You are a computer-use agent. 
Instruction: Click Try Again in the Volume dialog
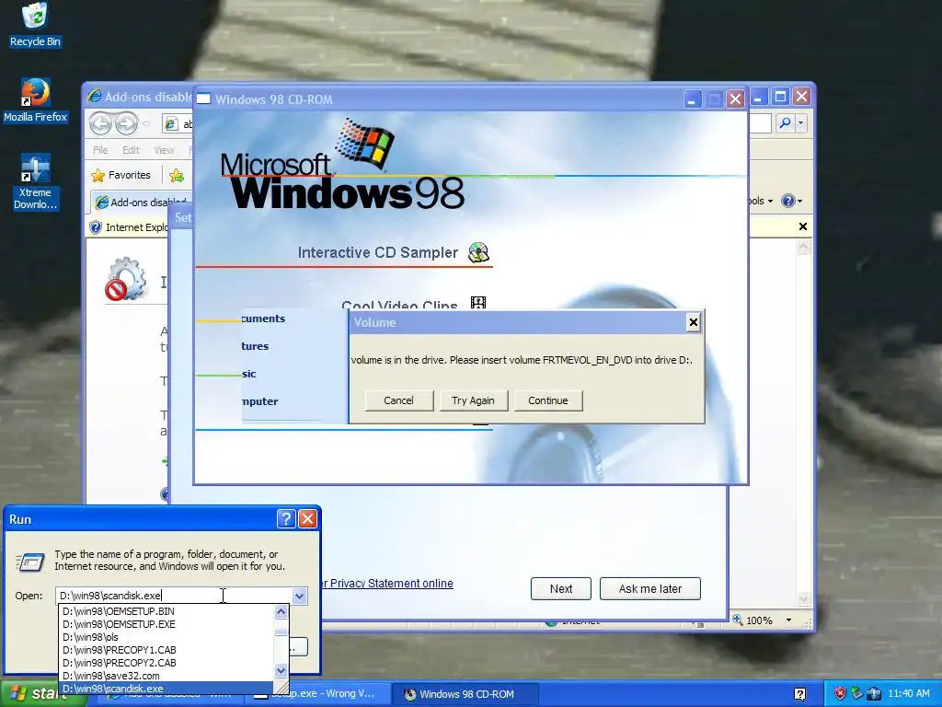(x=473, y=400)
